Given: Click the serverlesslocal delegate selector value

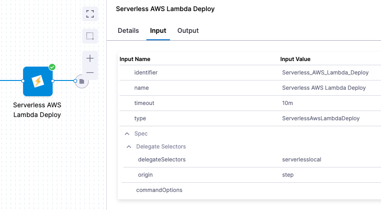Looking at the screenshot, I should click(x=302, y=160).
